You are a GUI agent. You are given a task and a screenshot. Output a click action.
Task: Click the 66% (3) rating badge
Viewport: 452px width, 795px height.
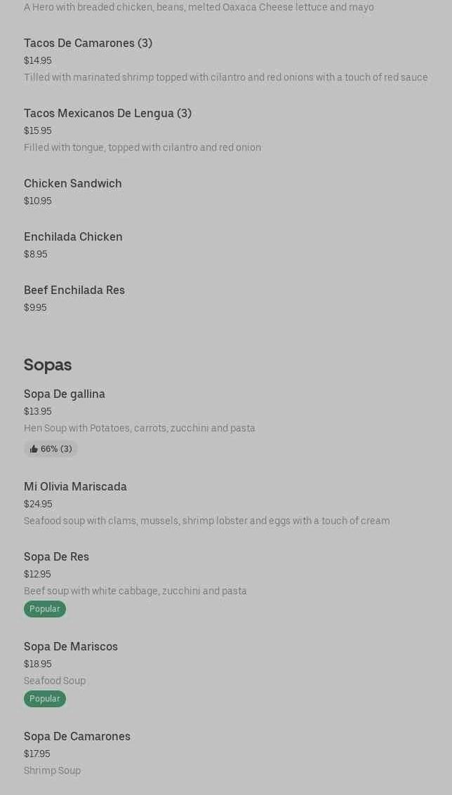tap(51, 449)
